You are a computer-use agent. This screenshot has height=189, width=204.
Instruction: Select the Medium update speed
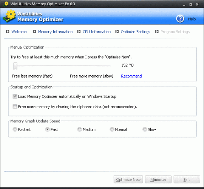point(79,130)
